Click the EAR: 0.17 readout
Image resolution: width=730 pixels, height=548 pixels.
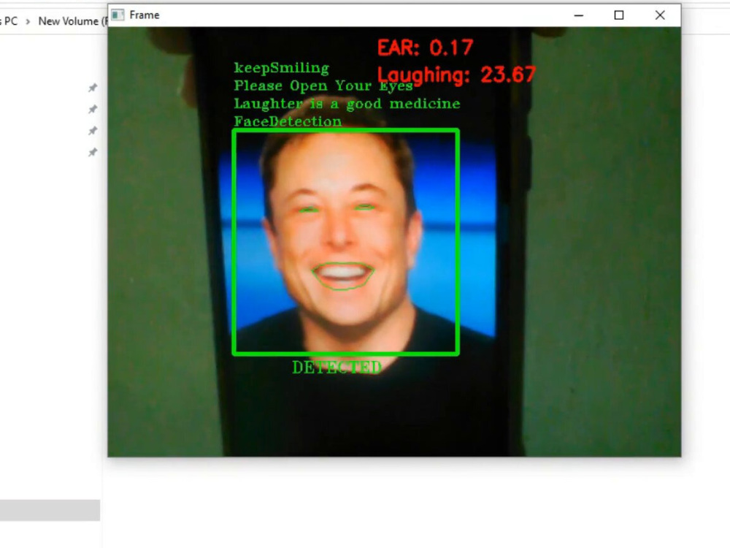(424, 48)
